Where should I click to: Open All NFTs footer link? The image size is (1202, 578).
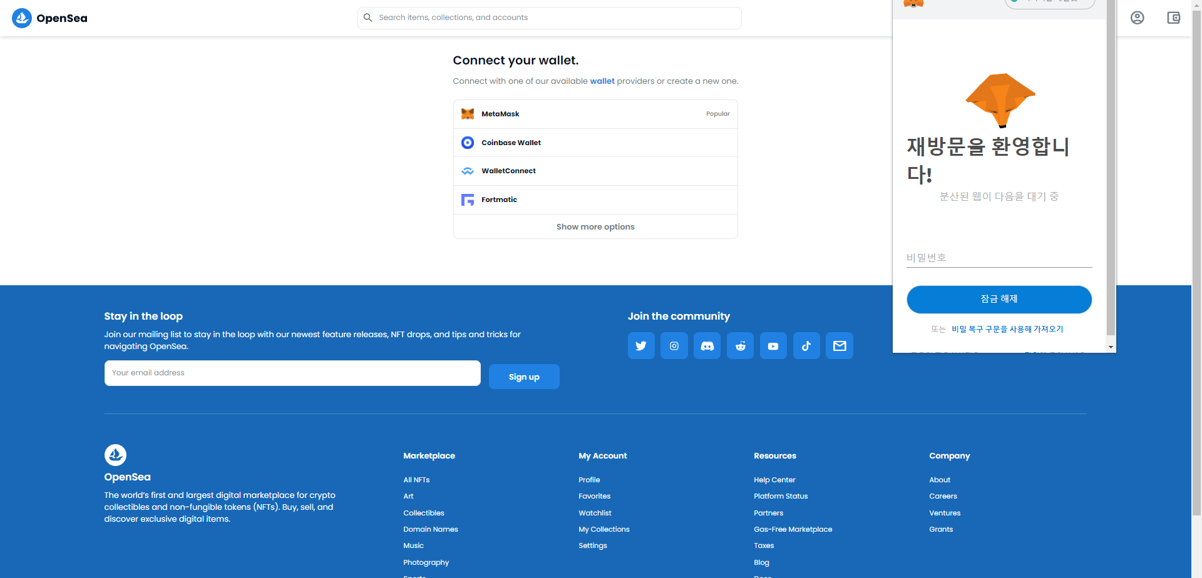[x=416, y=480]
